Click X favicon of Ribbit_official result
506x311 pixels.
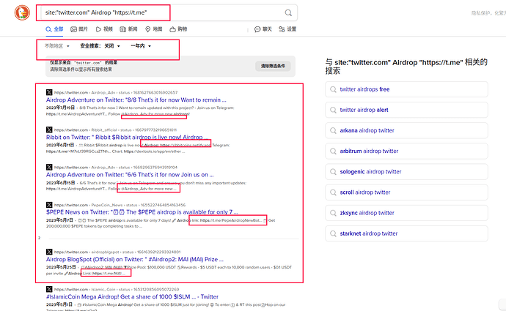pos(49,130)
